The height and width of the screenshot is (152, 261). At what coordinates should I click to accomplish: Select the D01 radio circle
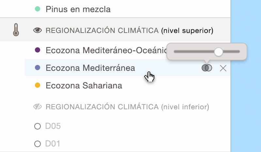38,144
